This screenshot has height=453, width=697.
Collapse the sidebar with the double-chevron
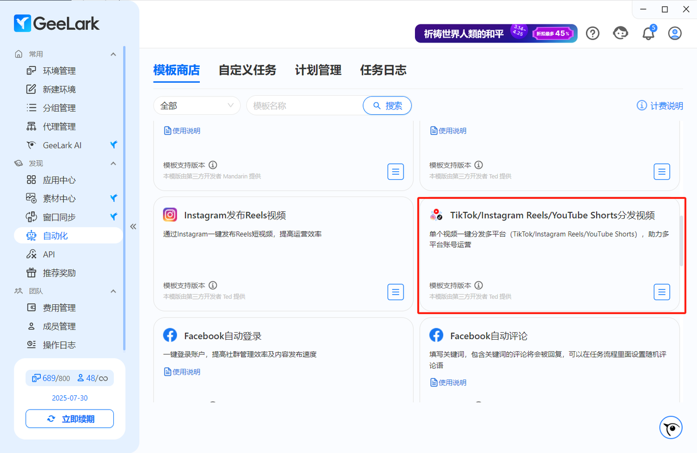pyautogui.click(x=133, y=226)
